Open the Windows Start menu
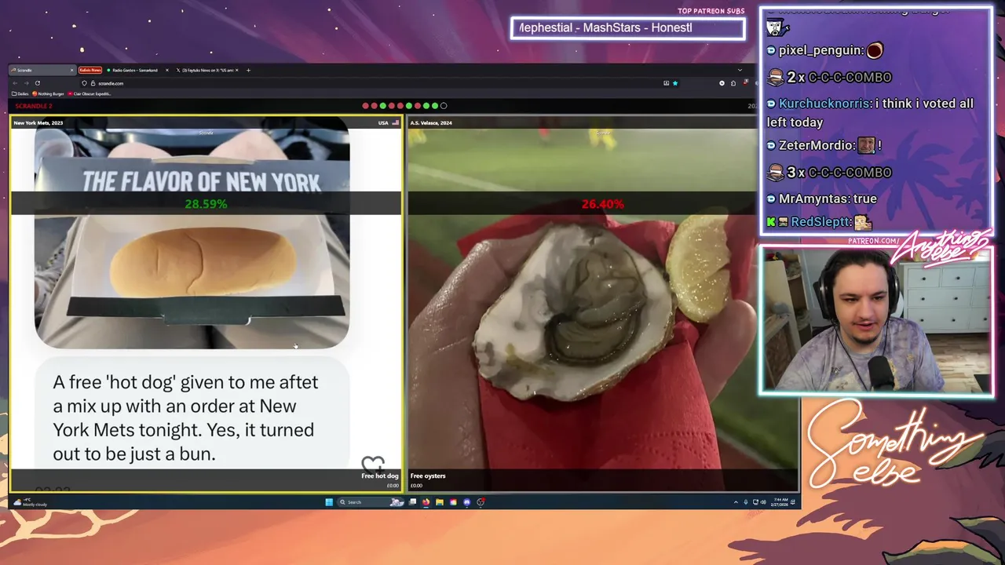 (x=329, y=502)
